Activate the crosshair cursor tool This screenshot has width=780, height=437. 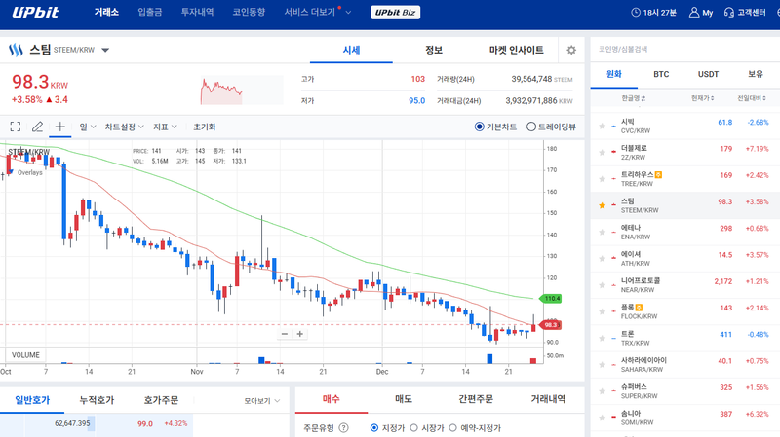pyautogui.click(x=59, y=127)
